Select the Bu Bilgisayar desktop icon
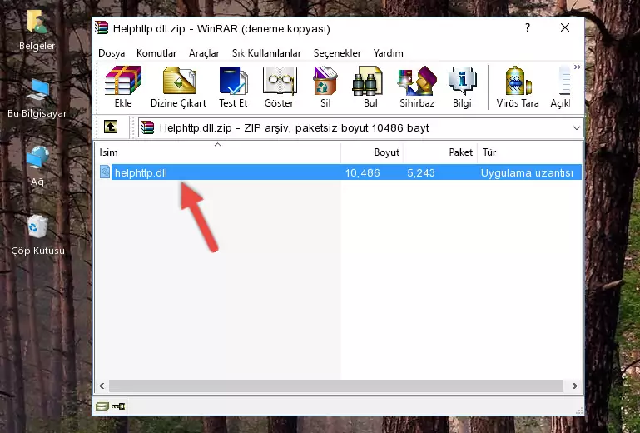Screen dimensions: 640x433 [x=37, y=98]
